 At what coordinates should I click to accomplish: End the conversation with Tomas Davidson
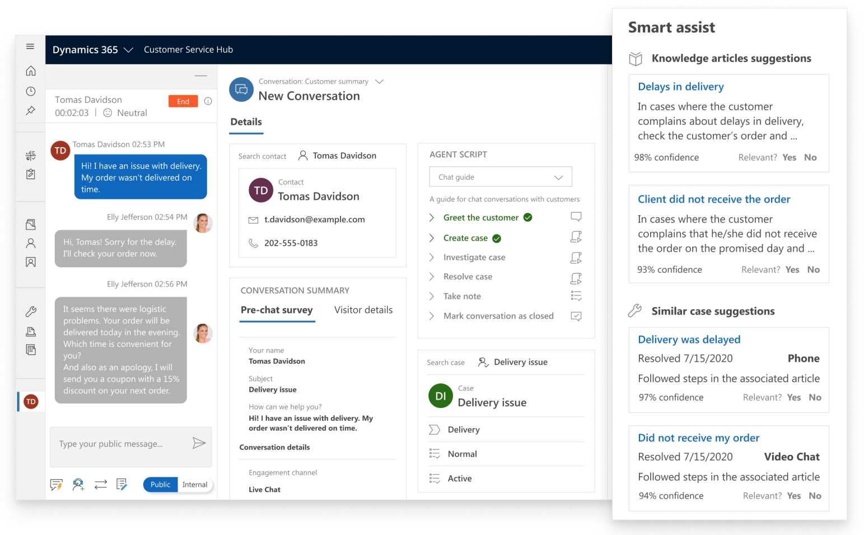183,101
